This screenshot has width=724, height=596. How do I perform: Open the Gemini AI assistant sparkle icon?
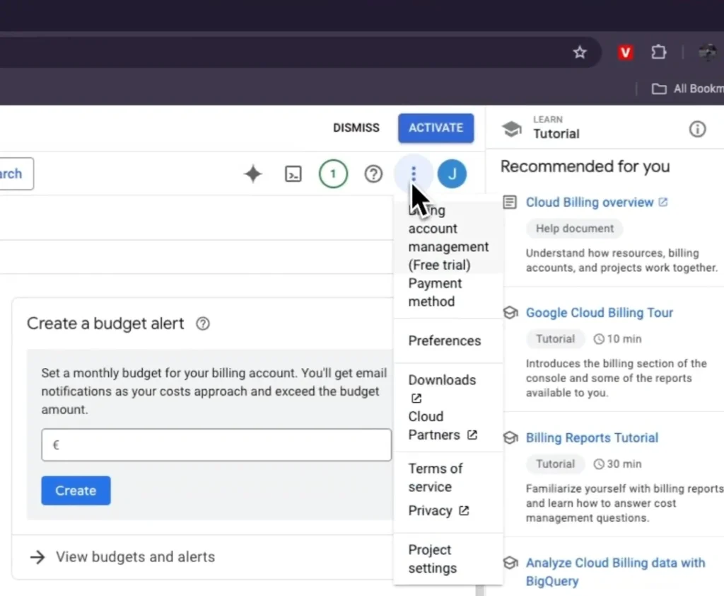tap(252, 173)
